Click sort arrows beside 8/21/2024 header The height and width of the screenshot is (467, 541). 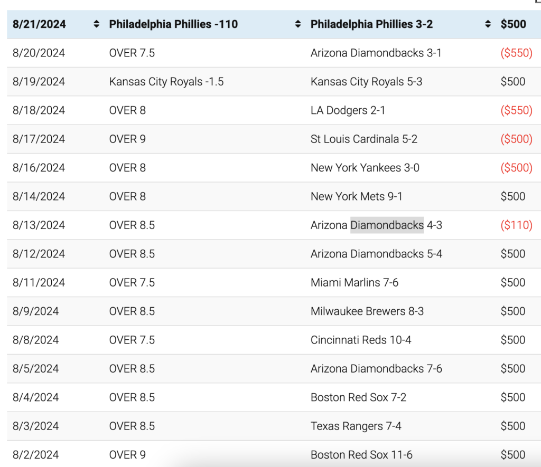coord(96,24)
